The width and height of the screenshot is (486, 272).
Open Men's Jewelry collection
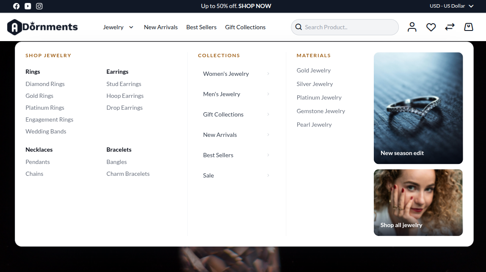click(x=221, y=94)
